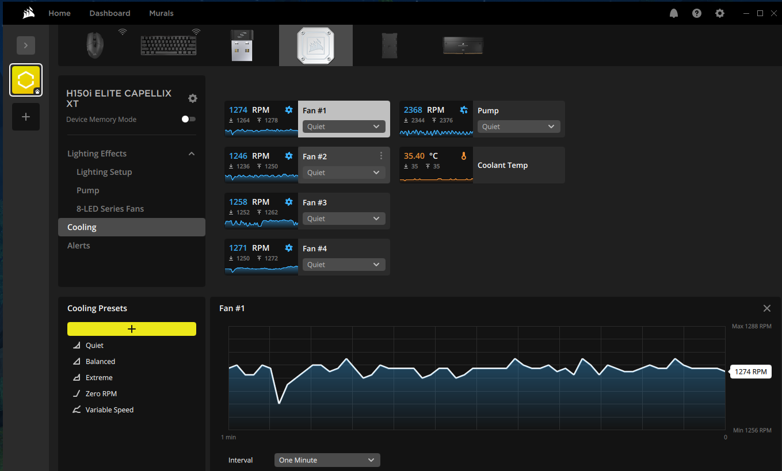
Task: Toggle Device Memory Mode switch
Action: (x=188, y=119)
